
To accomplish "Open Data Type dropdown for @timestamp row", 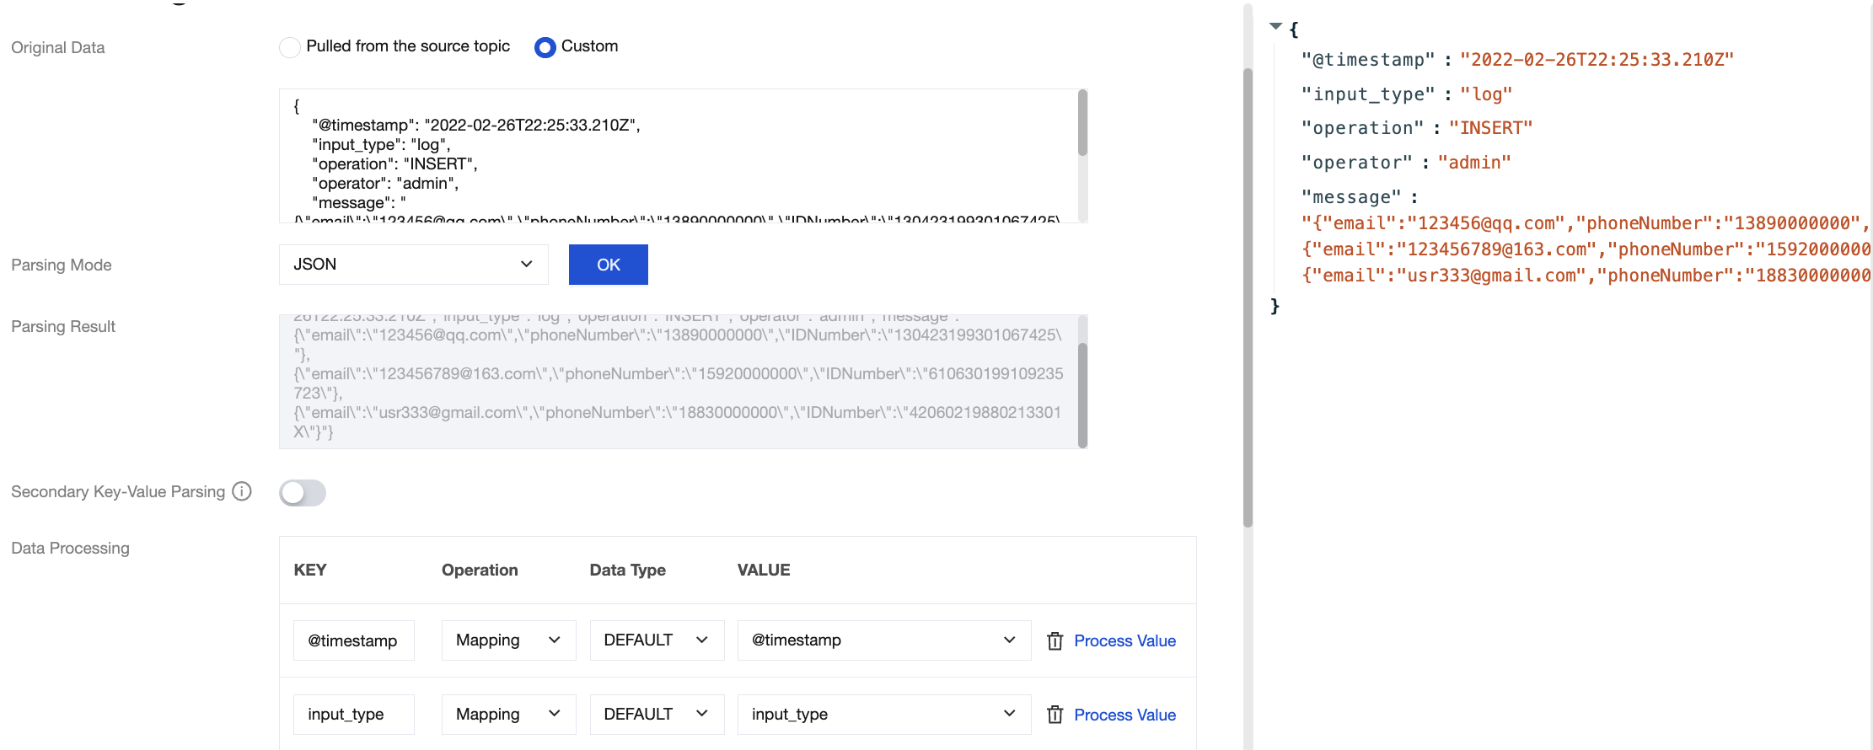I will pyautogui.click(x=656, y=640).
